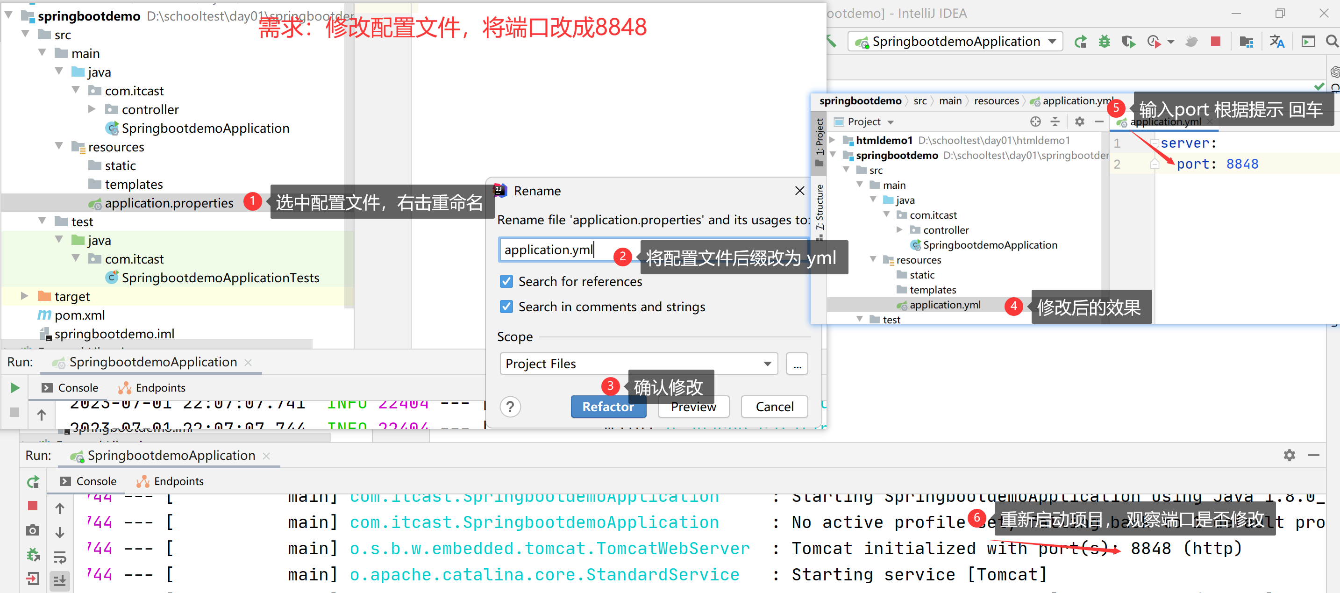Hide the bottom Run panel using minus icon
1340x593 pixels.
click(x=1313, y=455)
